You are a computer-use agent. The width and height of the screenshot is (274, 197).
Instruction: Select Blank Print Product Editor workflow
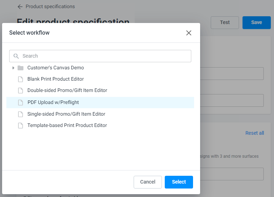click(56, 79)
